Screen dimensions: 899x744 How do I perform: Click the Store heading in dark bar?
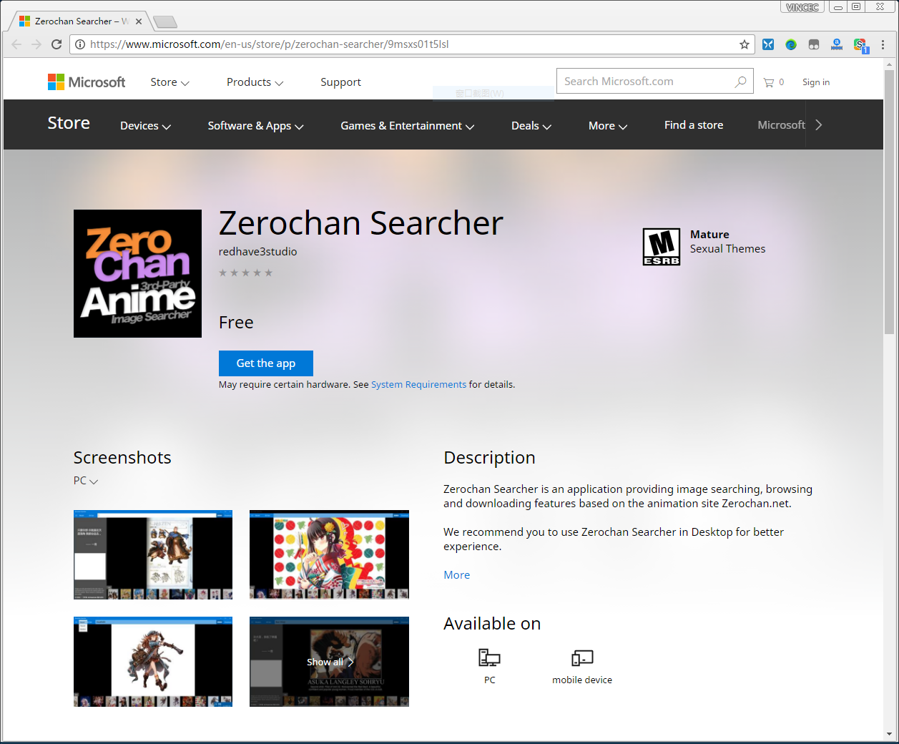point(69,123)
